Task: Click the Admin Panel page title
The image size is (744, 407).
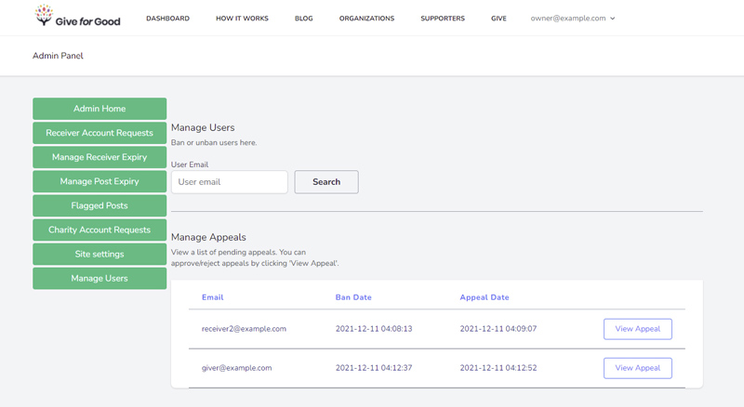Action: point(58,56)
